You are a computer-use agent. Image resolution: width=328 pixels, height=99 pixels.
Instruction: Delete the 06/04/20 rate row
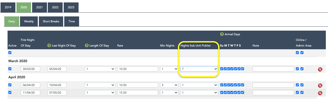(x=320, y=86)
